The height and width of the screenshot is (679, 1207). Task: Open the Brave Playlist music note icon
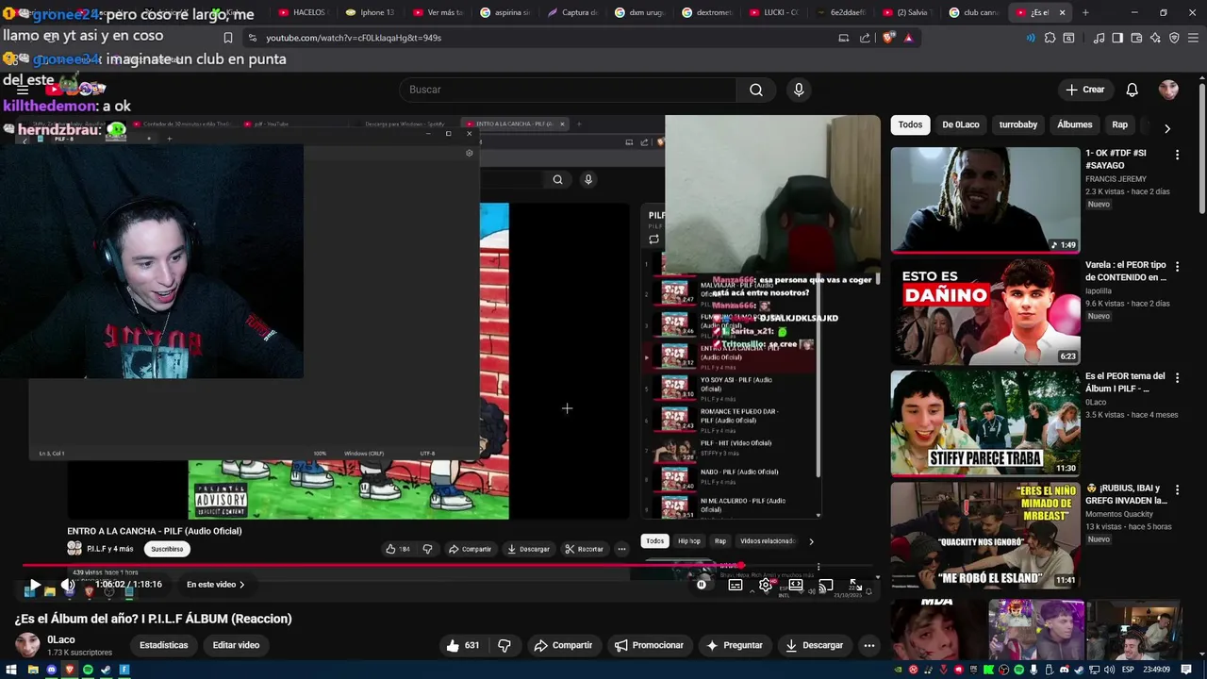[1099, 38]
